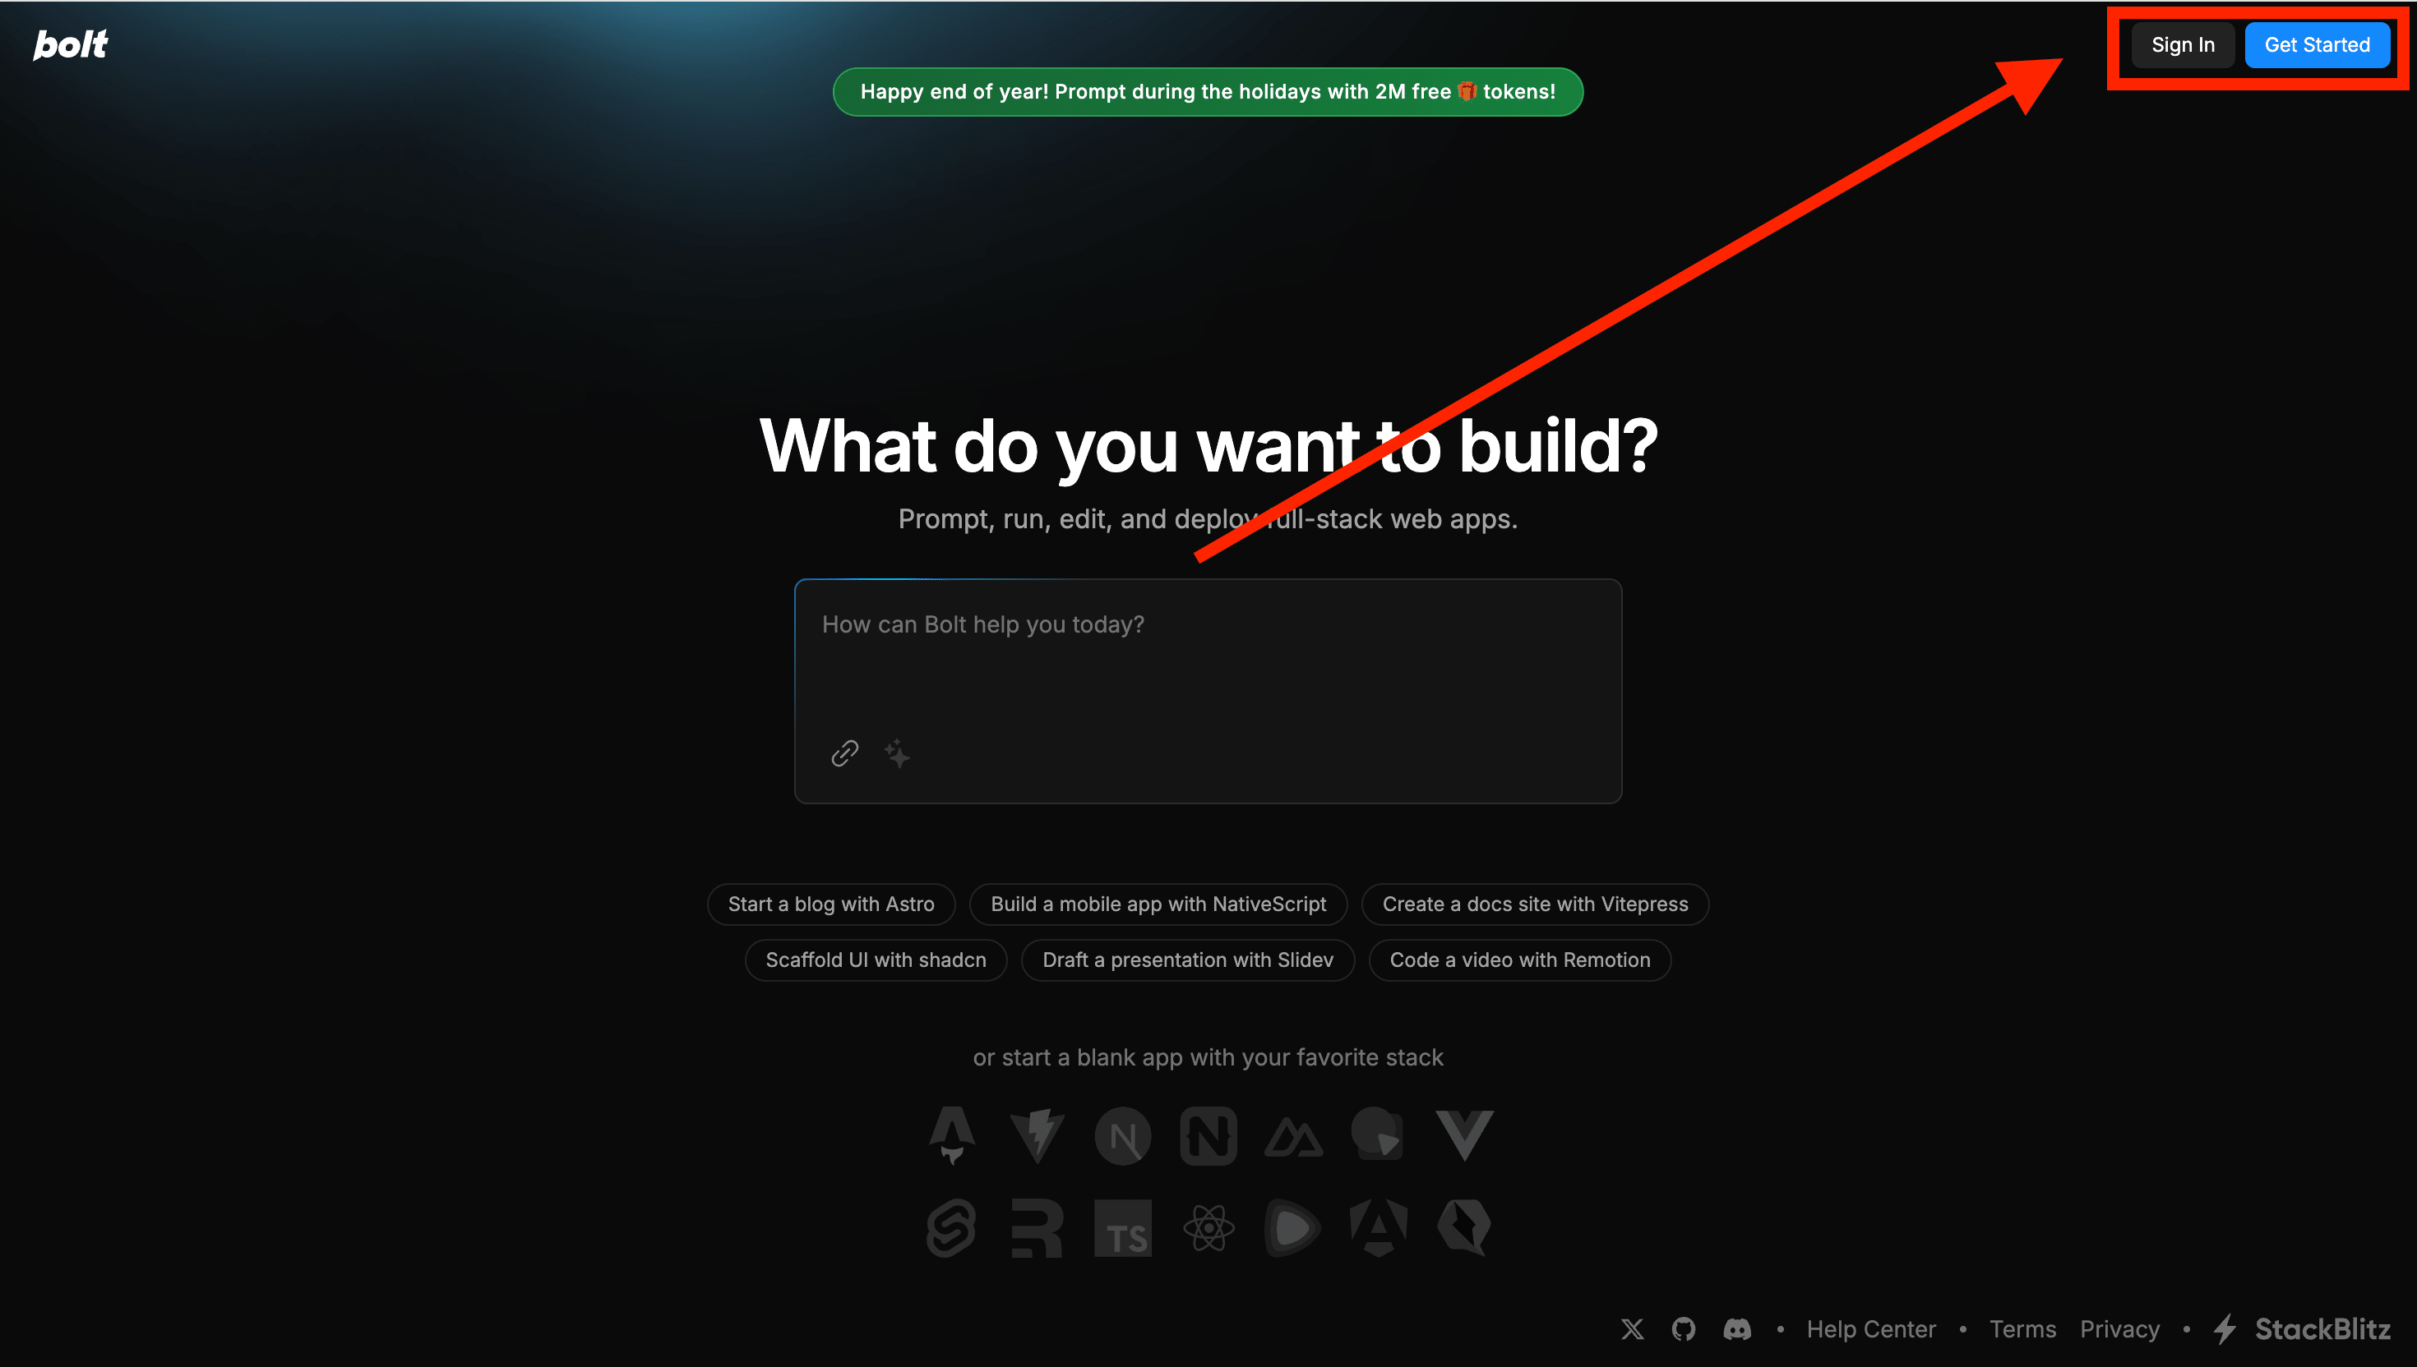Image resolution: width=2417 pixels, height=1367 pixels.
Task: Pick the Vue stack icon
Action: pos(1463,1136)
